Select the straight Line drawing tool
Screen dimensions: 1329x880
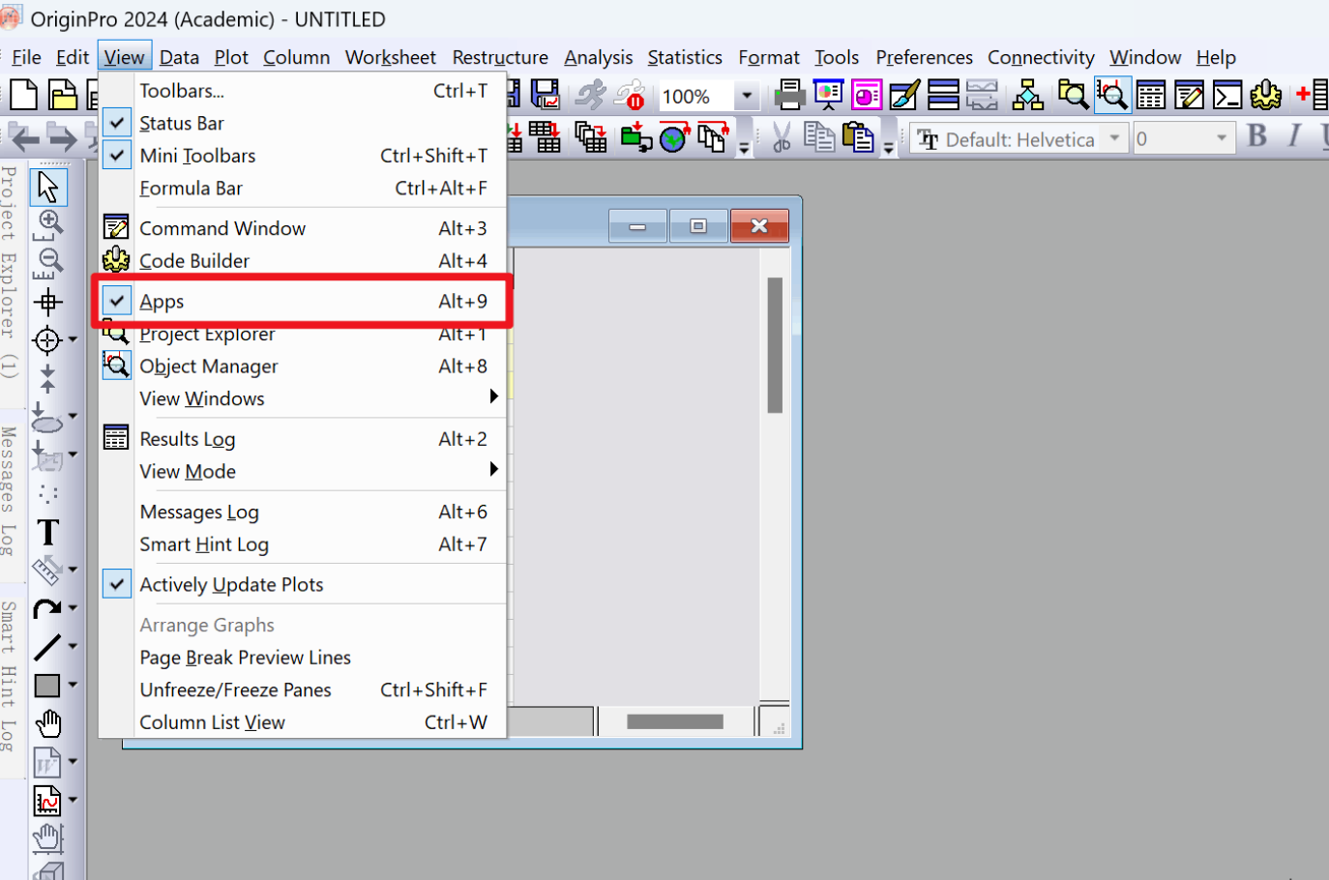(x=47, y=647)
